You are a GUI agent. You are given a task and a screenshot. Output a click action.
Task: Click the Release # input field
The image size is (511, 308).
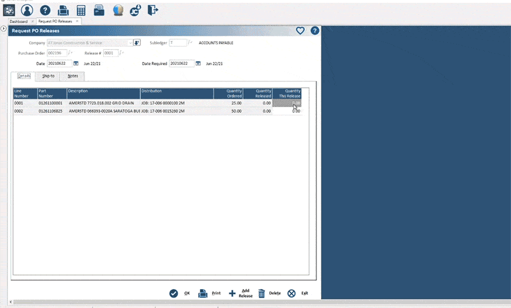(111, 53)
